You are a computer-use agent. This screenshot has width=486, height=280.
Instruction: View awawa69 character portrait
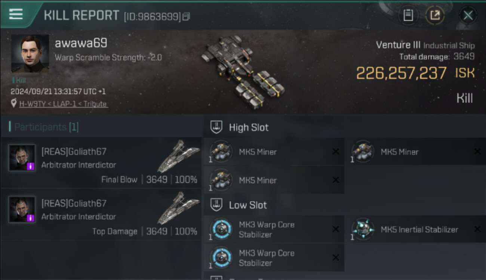click(x=30, y=54)
